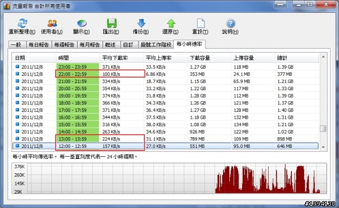Open the 說明 help question icon

(x=230, y=23)
